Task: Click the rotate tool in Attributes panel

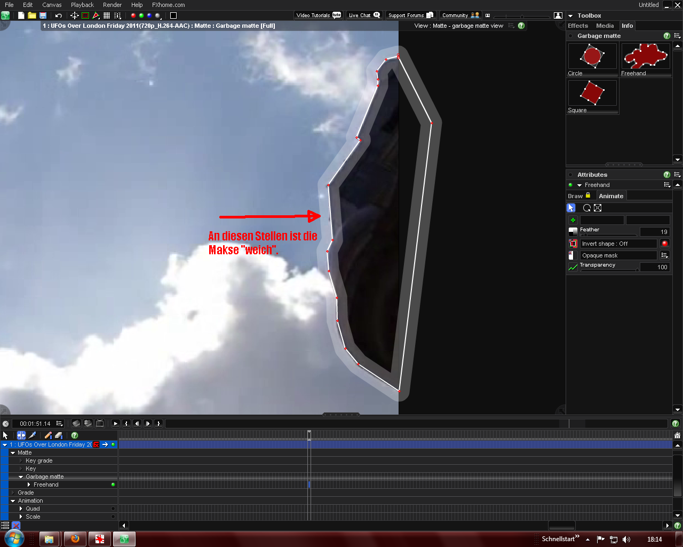Action: (587, 208)
